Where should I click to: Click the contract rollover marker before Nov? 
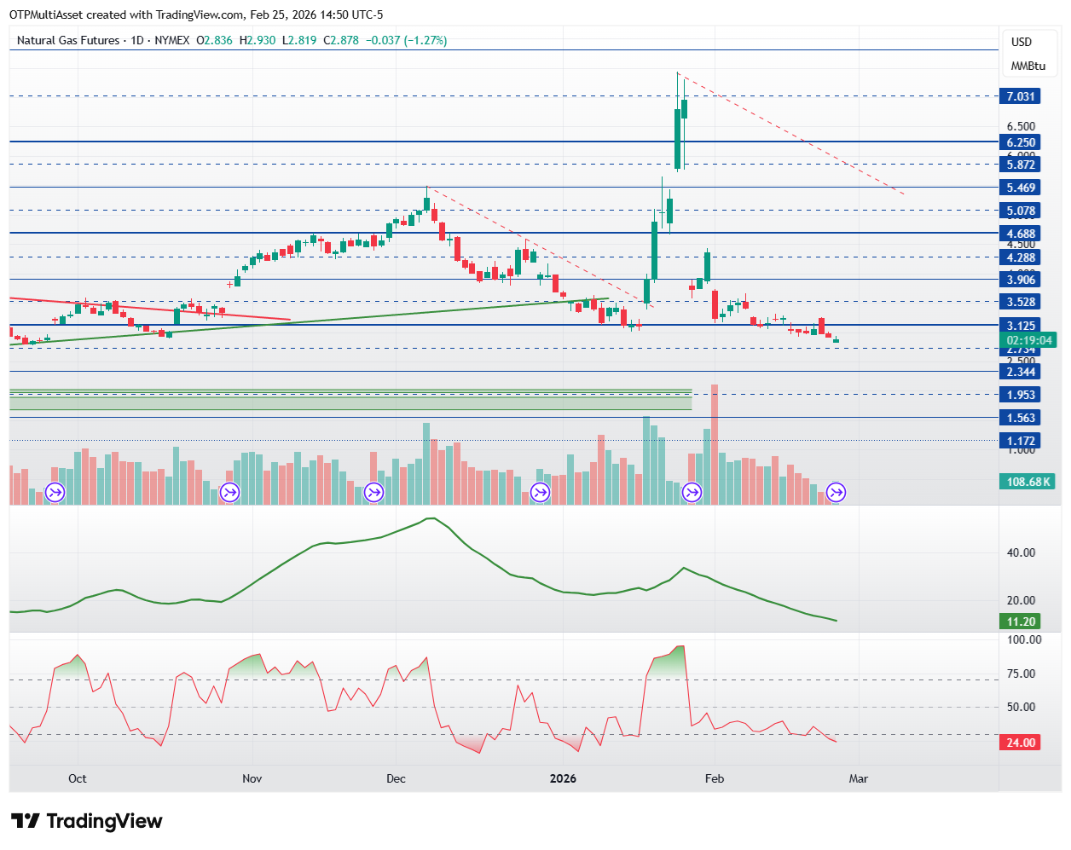(229, 492)
